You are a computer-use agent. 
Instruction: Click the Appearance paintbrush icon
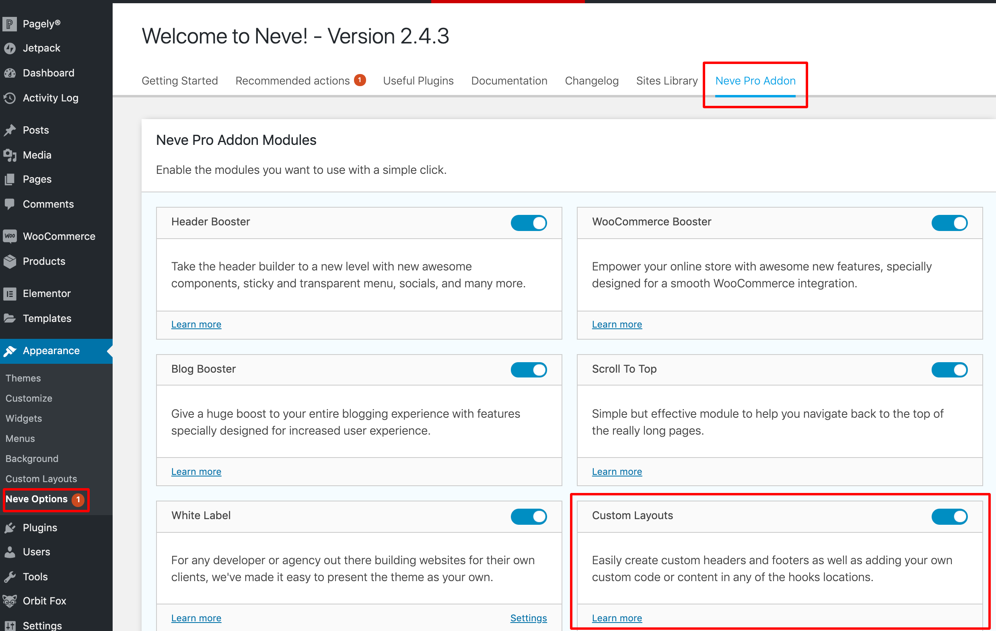click(x=11, y=351)
